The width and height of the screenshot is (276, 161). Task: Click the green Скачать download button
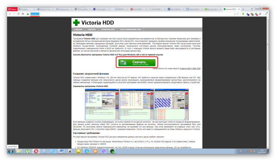tap(137, 62)
